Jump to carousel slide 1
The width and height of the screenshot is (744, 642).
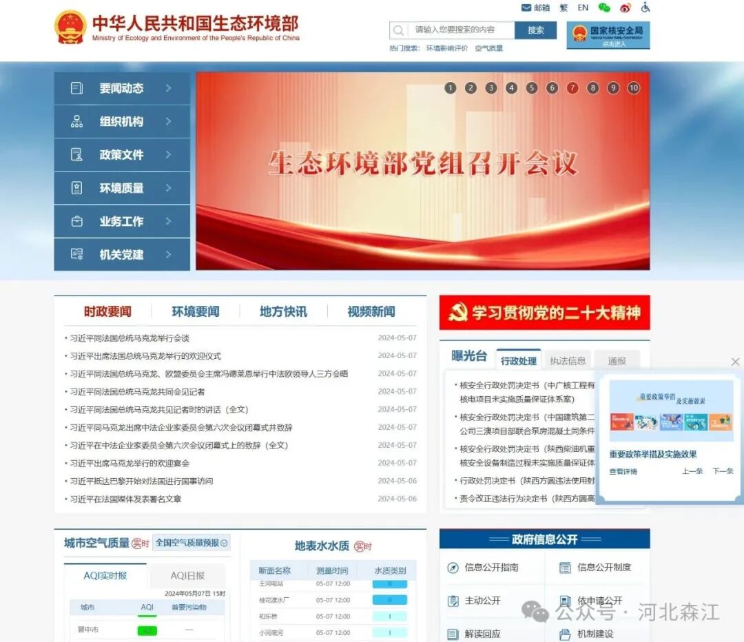[x=451, y=87]
